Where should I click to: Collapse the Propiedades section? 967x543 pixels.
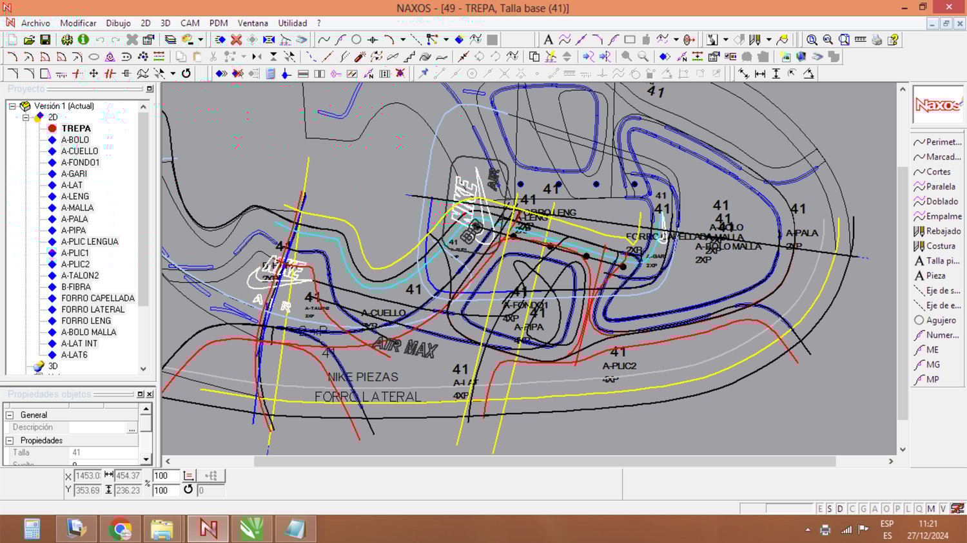(x=10, y=441)
